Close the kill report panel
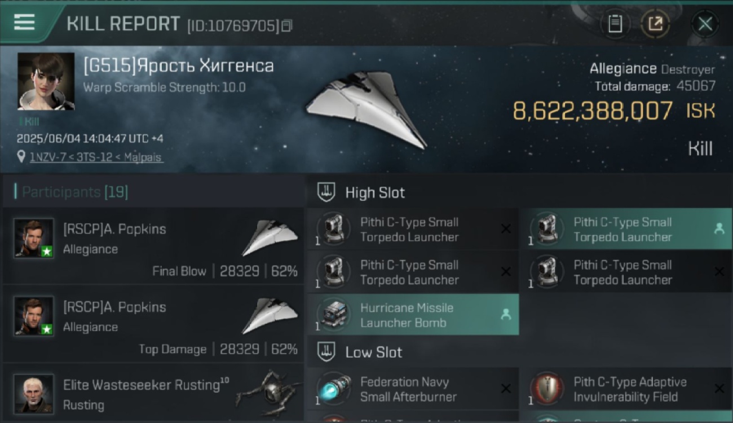The image size is (733, 423). pos(705,24)
